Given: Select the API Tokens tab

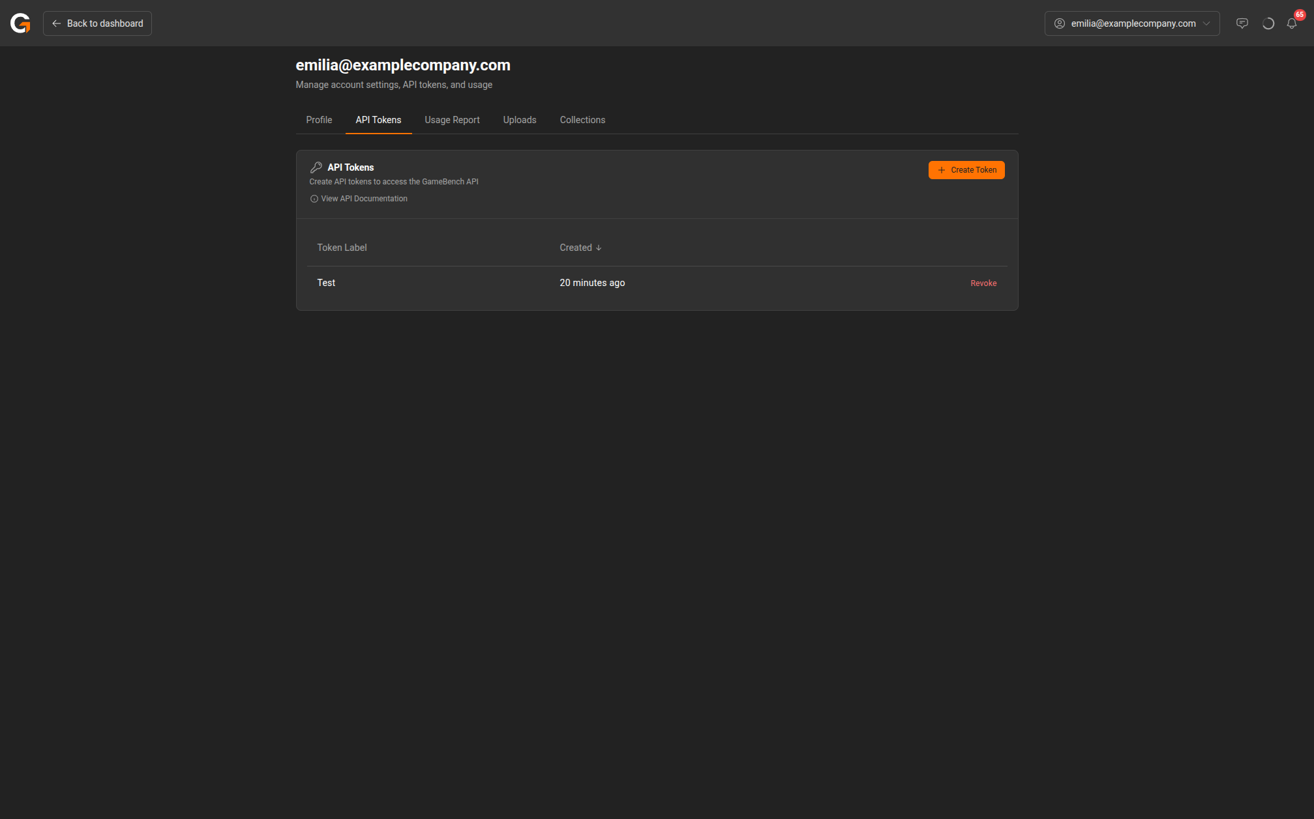Looking at the screenshot, I should coord(378,120).
